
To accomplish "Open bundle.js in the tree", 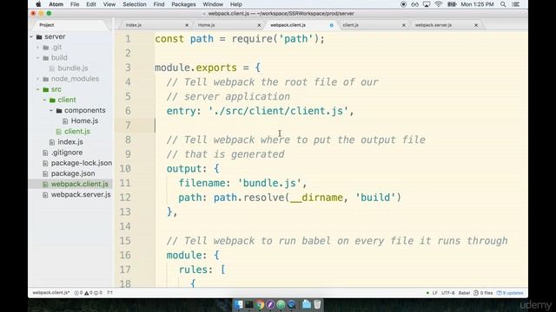I will (x=73, y=68).
